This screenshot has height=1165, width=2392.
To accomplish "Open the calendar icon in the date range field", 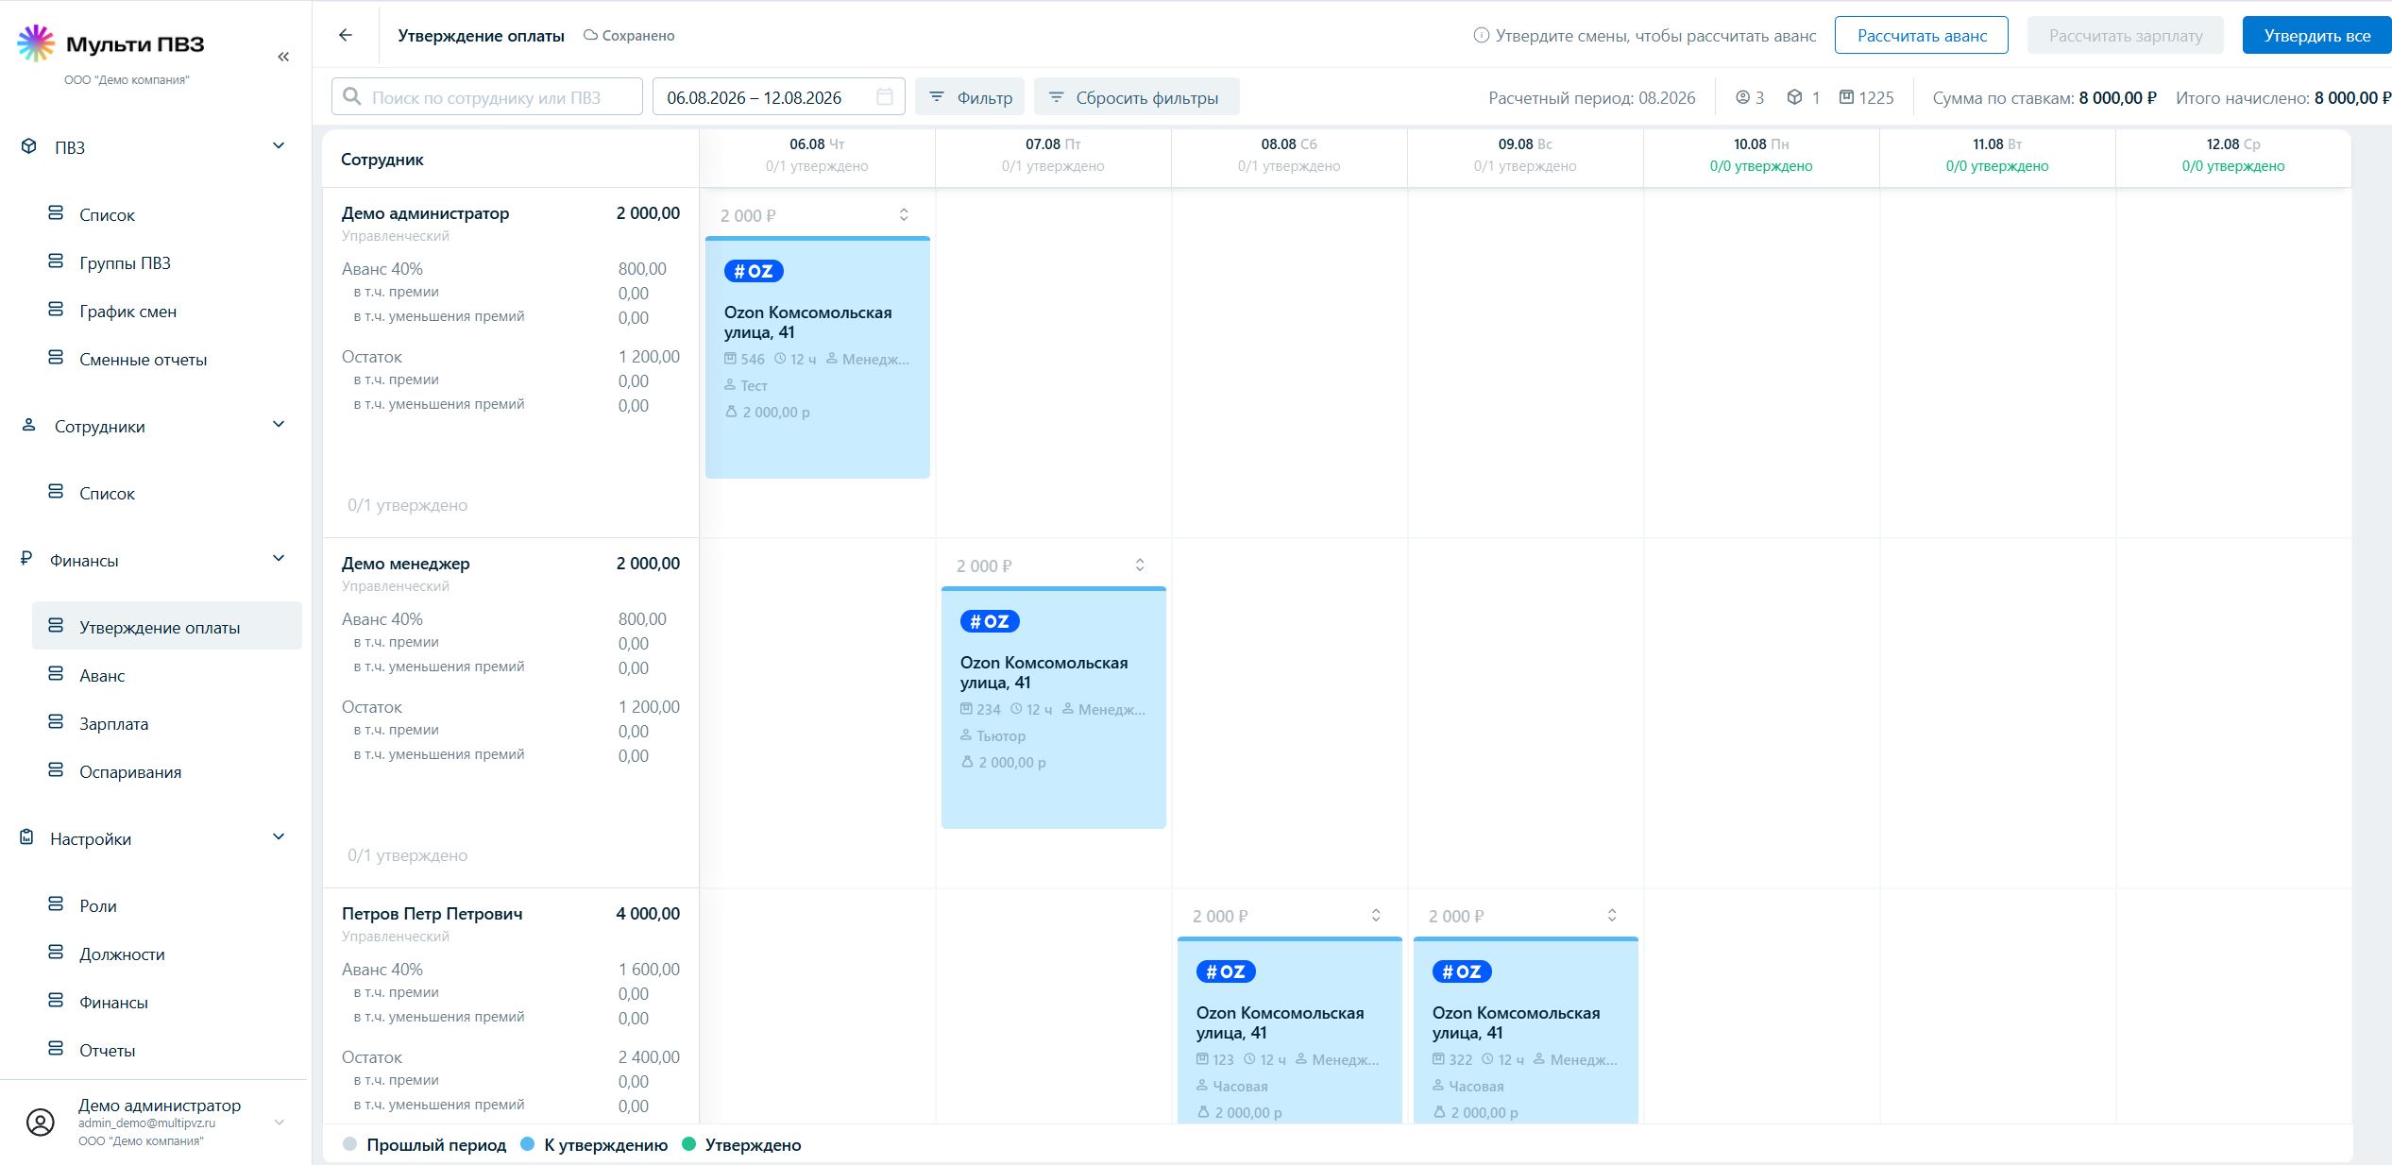I will click(885, 96).
